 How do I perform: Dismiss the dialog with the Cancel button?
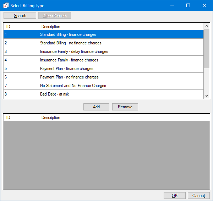198,196
